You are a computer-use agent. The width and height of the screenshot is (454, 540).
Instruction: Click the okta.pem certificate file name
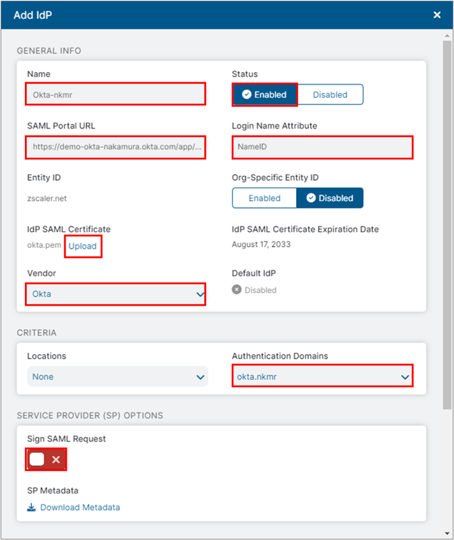coord(44,245)
